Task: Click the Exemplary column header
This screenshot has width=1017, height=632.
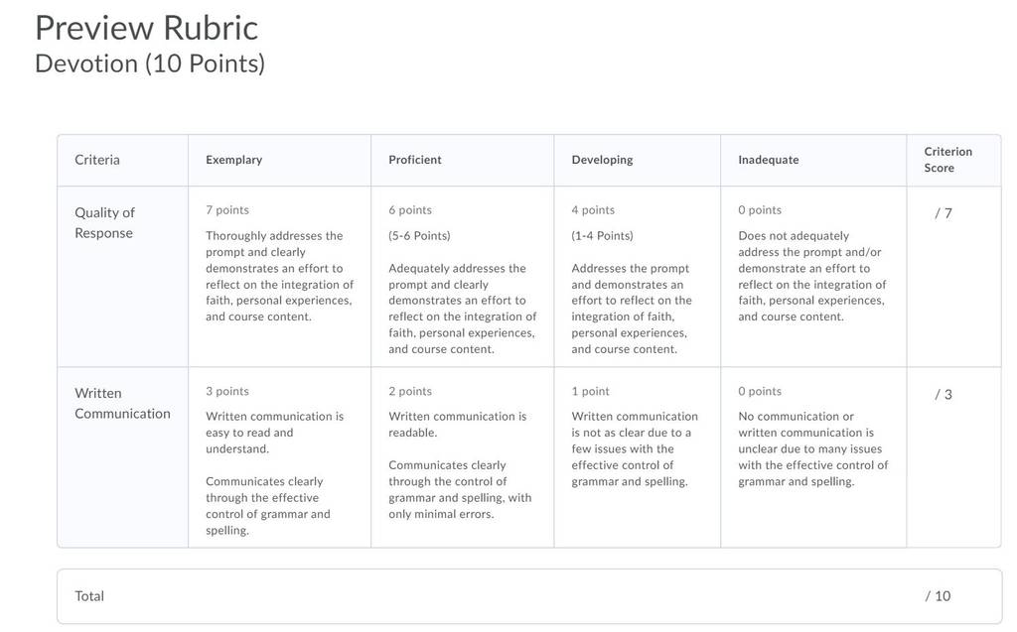Action: 233,160
